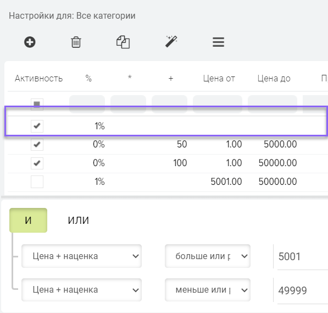This screenshot has height=313, width=328.
Task: Click the + column header
Action: [x=171, y=79]
